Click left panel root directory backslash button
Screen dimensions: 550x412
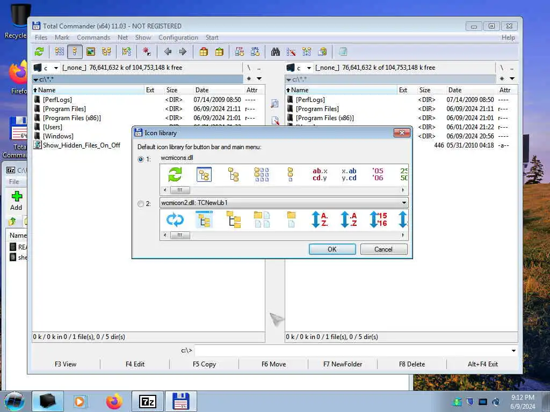pos(249,68)
